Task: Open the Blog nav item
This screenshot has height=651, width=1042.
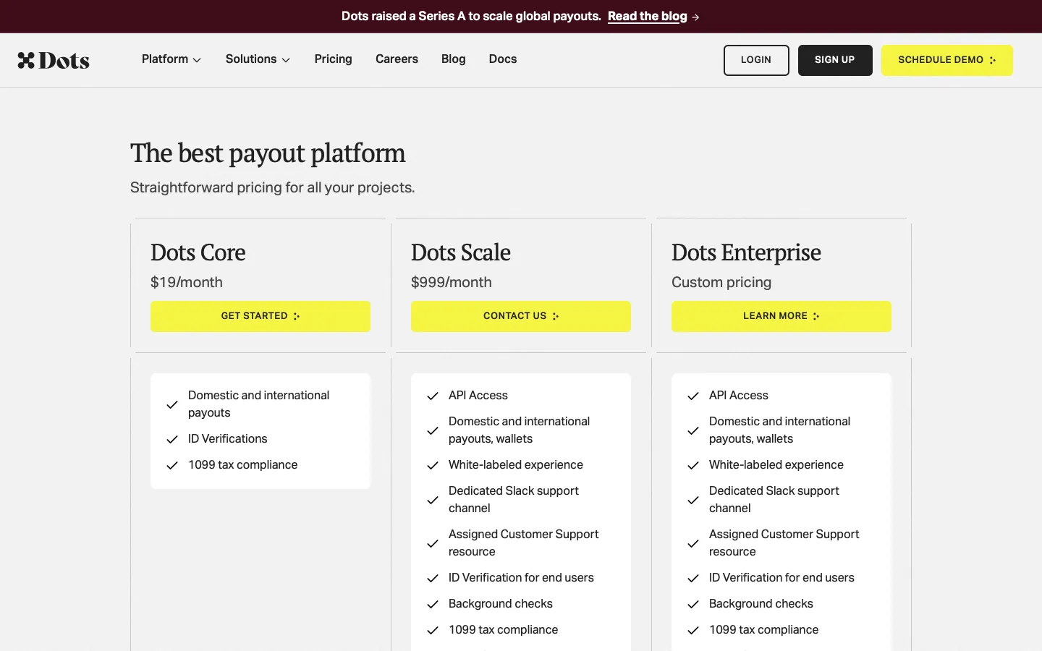Action: 454,59
